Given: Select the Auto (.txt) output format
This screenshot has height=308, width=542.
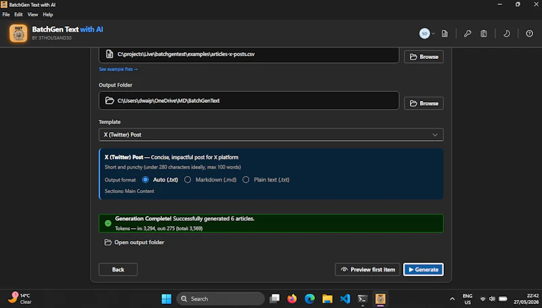Looking at the screenshot, I should point(145,179).
